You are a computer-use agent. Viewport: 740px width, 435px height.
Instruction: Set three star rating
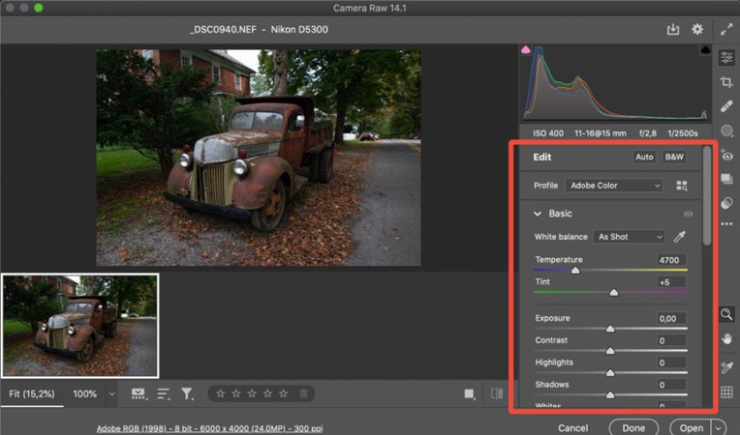click(x=252, y=393)
